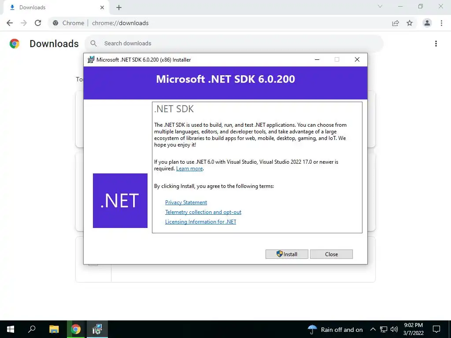Go back in Chrome
Screen dimensions: 451x338
10,23
